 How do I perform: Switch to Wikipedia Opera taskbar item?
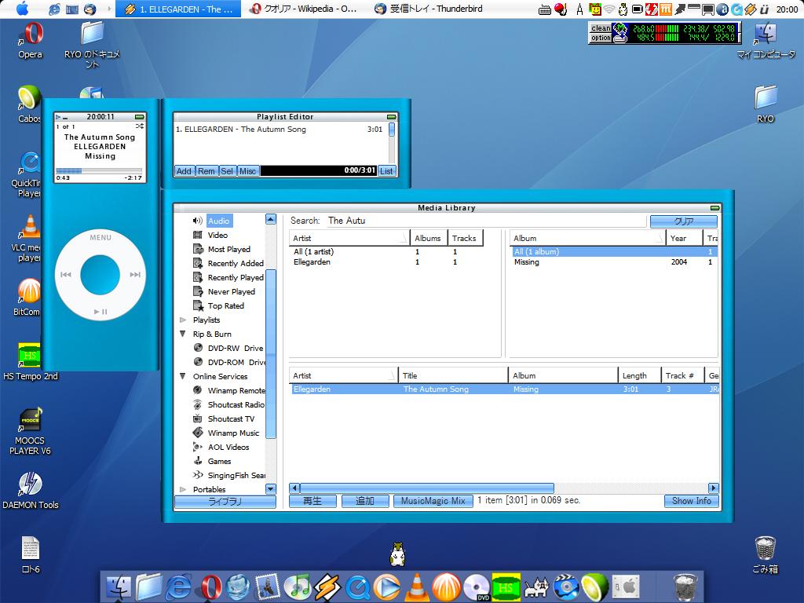(x=304, y=9)
